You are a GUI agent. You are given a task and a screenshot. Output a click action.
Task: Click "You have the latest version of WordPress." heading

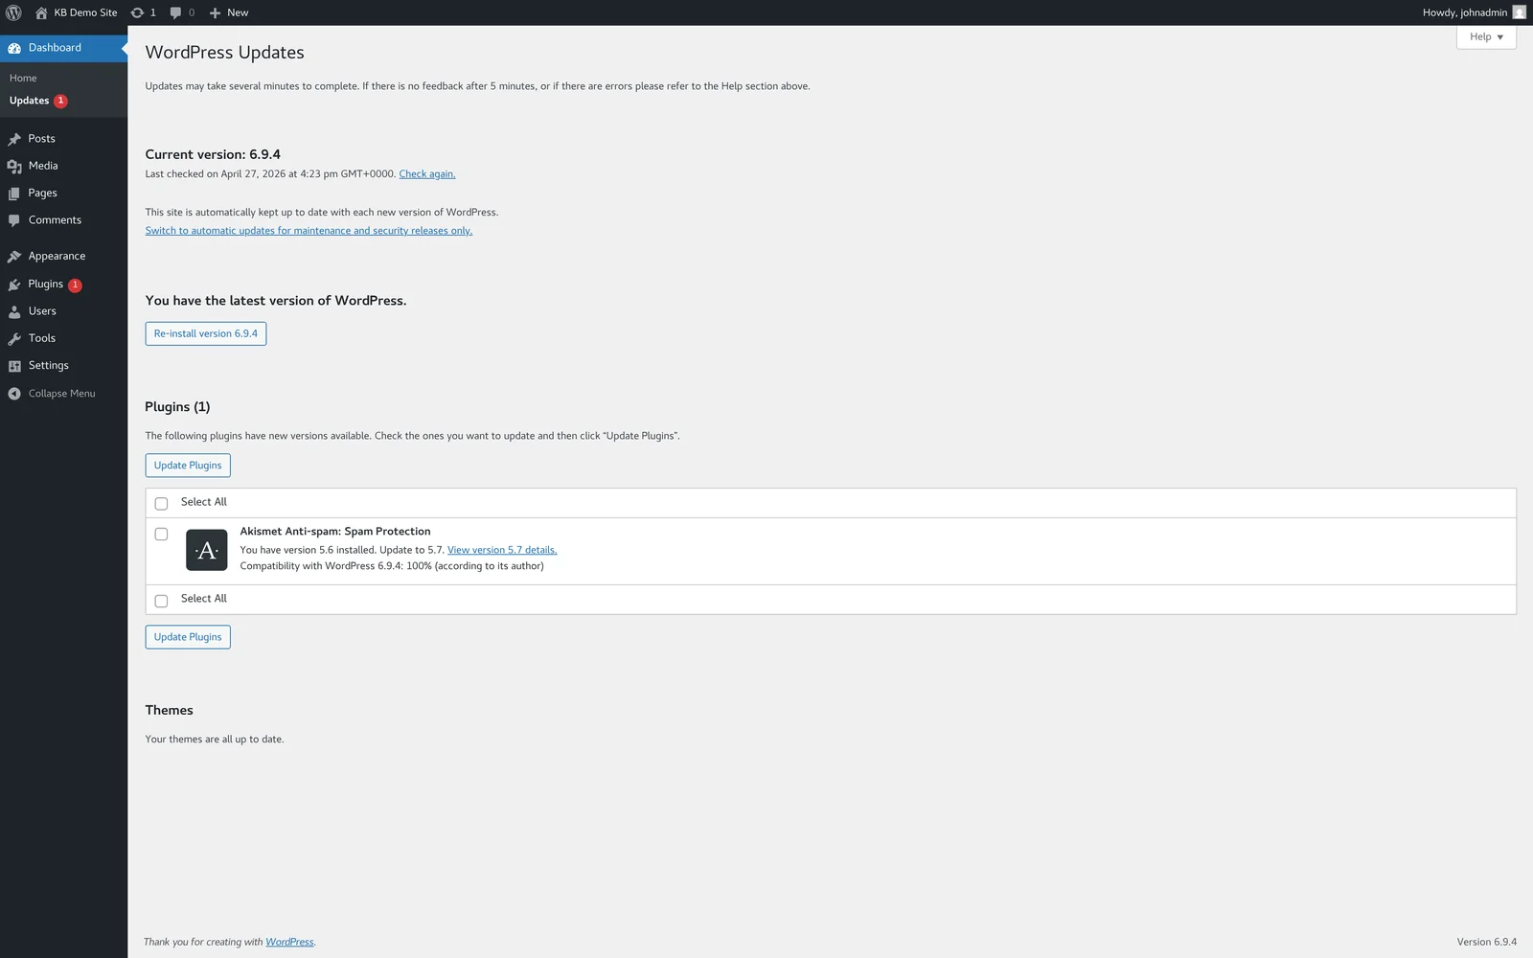(276, 301)
